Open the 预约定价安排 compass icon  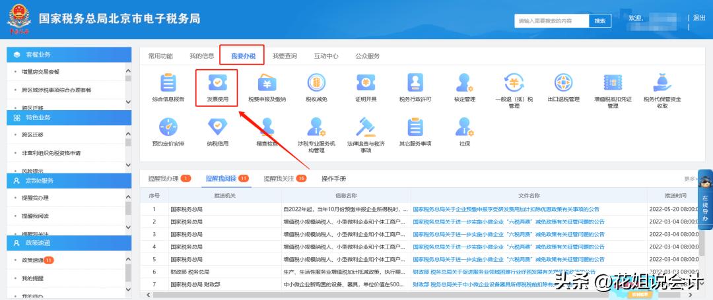point(168,127)
